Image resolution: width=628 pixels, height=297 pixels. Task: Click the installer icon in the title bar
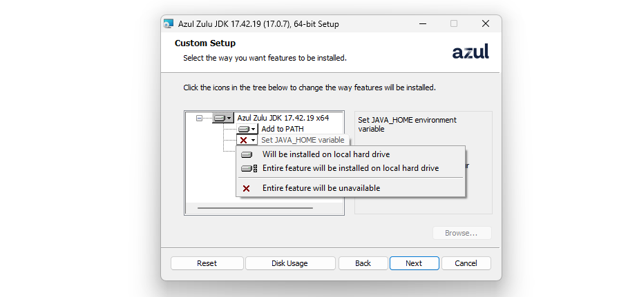(x=169, y=23)
